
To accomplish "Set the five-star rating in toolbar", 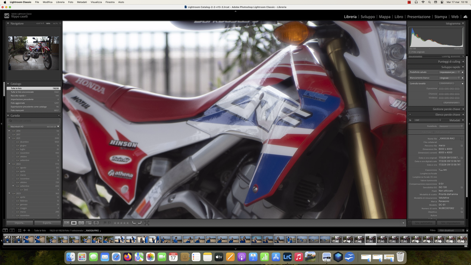I will coord(128,223).
